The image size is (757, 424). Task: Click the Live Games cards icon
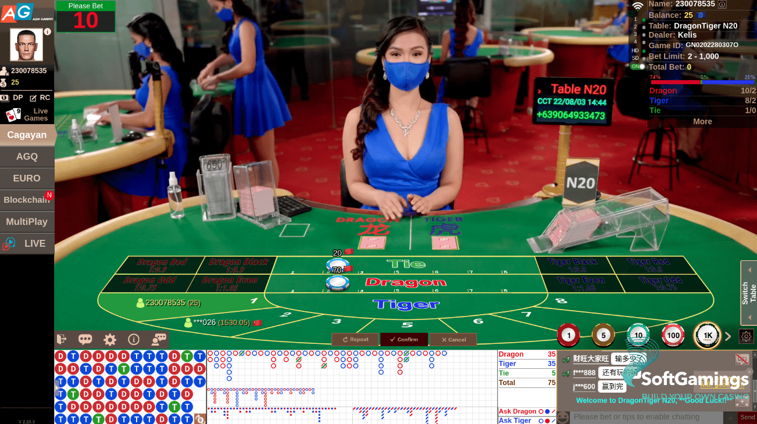coord(13,114)
